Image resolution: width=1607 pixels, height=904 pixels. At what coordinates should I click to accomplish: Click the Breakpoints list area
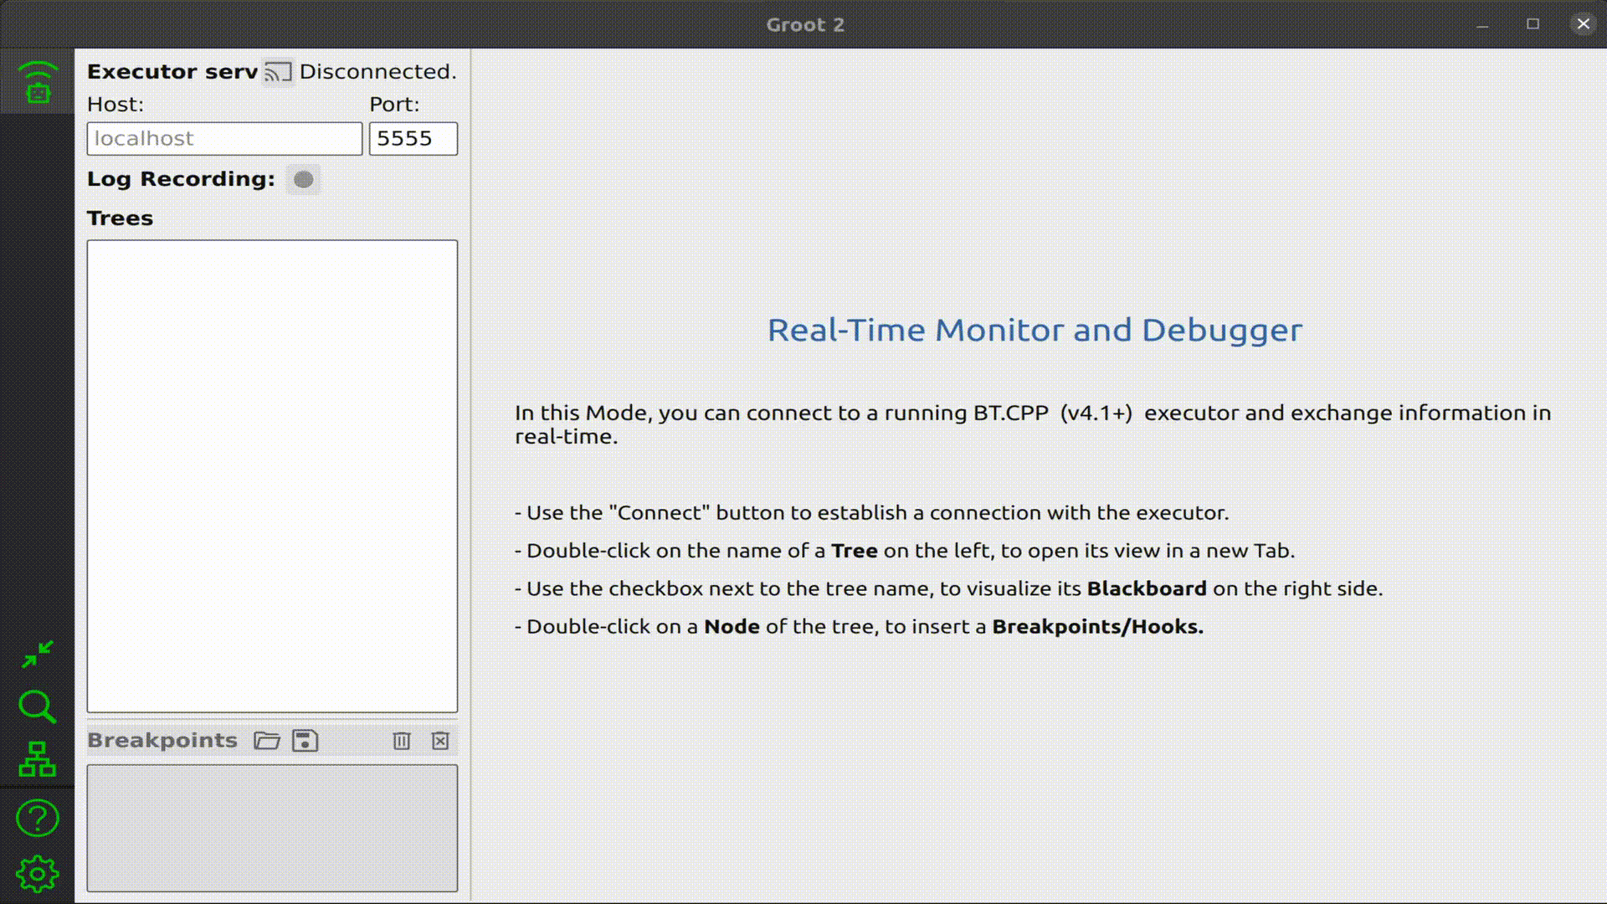(272, 828)
